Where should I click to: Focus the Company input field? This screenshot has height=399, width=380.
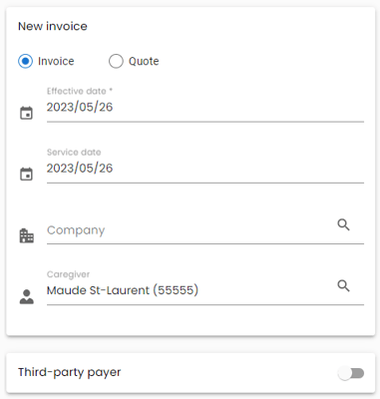(x=190, y=230)
